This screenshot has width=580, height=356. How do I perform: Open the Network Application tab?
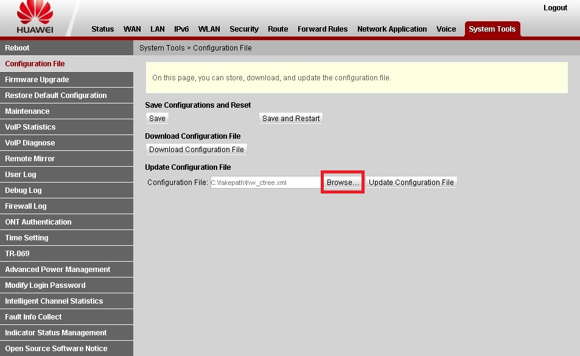[x=392, y=29]
